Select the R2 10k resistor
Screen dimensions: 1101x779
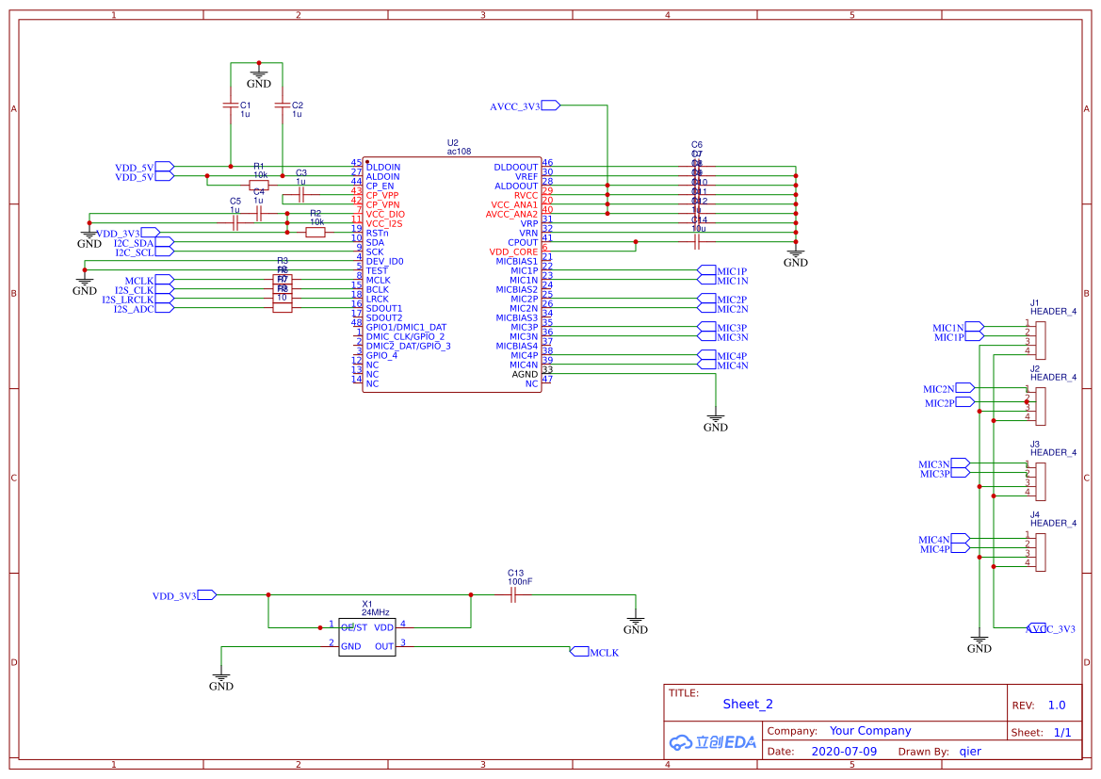point(316,232)
